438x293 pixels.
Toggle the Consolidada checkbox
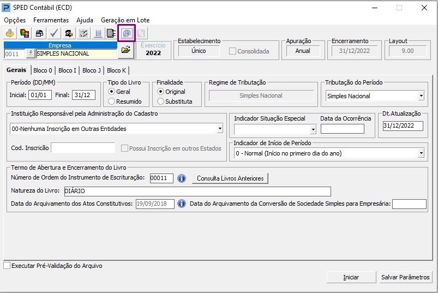coord(232,51)
